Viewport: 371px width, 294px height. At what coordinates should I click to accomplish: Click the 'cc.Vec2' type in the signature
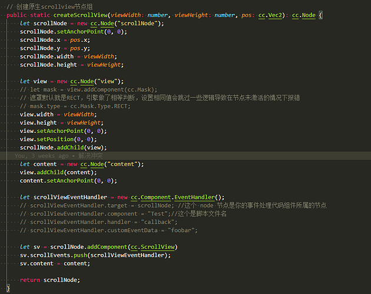(270, 15)
